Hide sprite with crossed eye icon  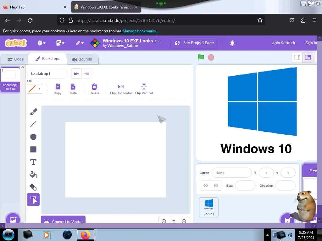[216, 185]
